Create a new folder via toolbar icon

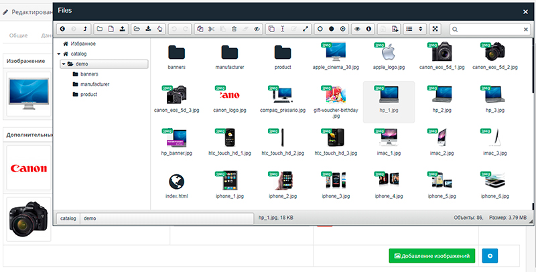click(100, 29)
